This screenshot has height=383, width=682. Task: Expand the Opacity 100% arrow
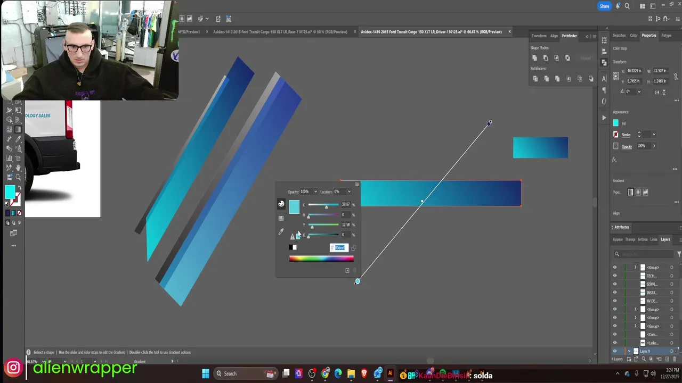click(654, 146)
